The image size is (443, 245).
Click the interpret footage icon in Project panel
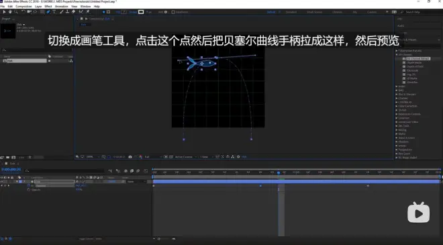(x=2, y=157)
